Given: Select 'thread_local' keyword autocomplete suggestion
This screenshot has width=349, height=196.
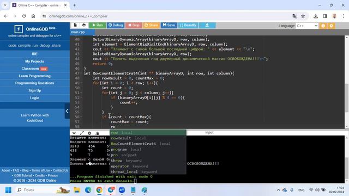Looking at the screenshot, I should point(148,172).
